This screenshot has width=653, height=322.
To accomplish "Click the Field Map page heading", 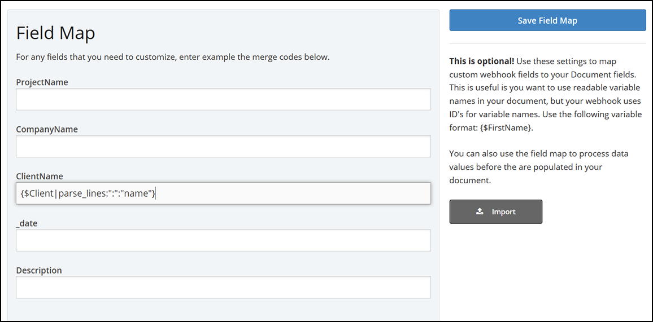I will (55, 33).
